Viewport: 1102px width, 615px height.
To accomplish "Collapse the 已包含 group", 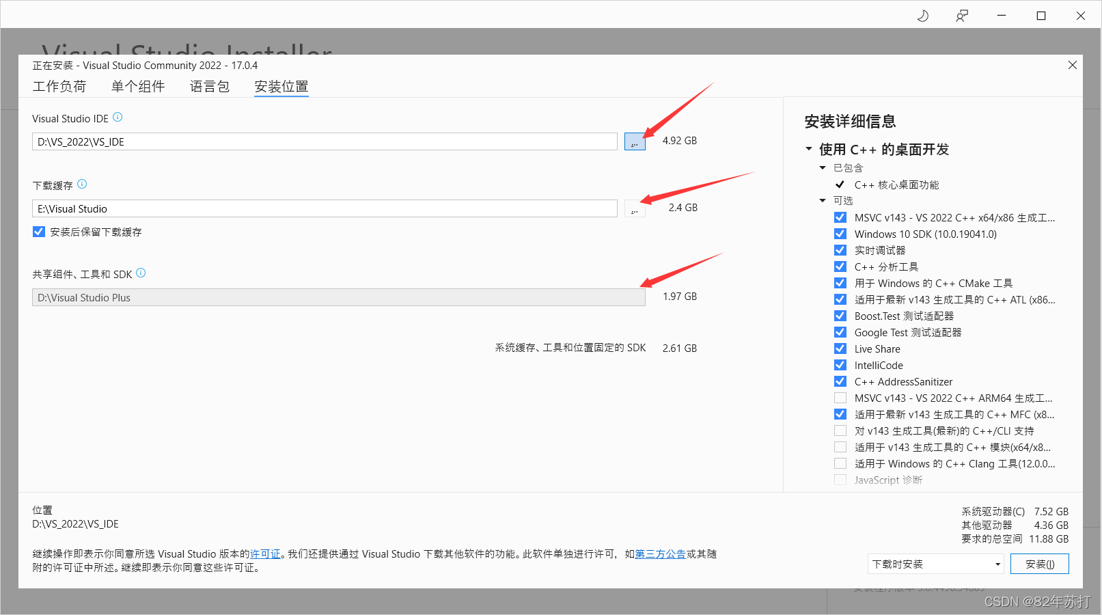I will point(823,167).
